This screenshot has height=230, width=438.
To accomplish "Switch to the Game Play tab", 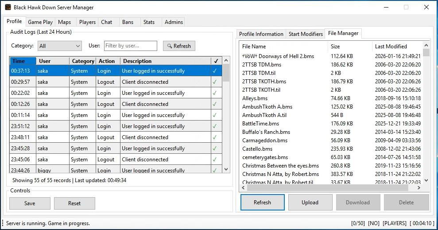I will (40, 22).
